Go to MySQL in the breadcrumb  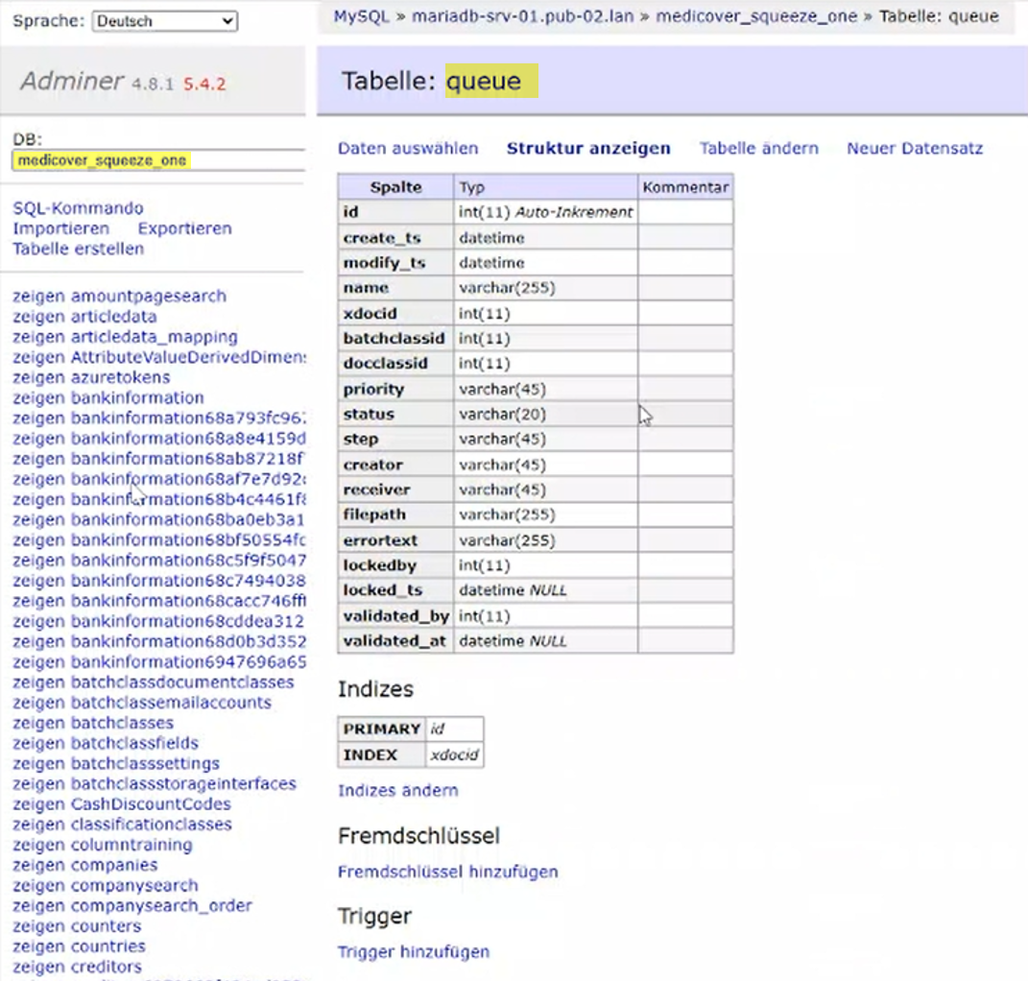click(360, 16)
